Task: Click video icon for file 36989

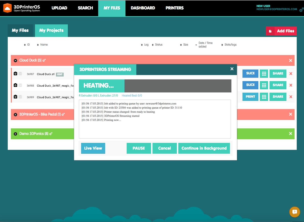Action: 20,97
